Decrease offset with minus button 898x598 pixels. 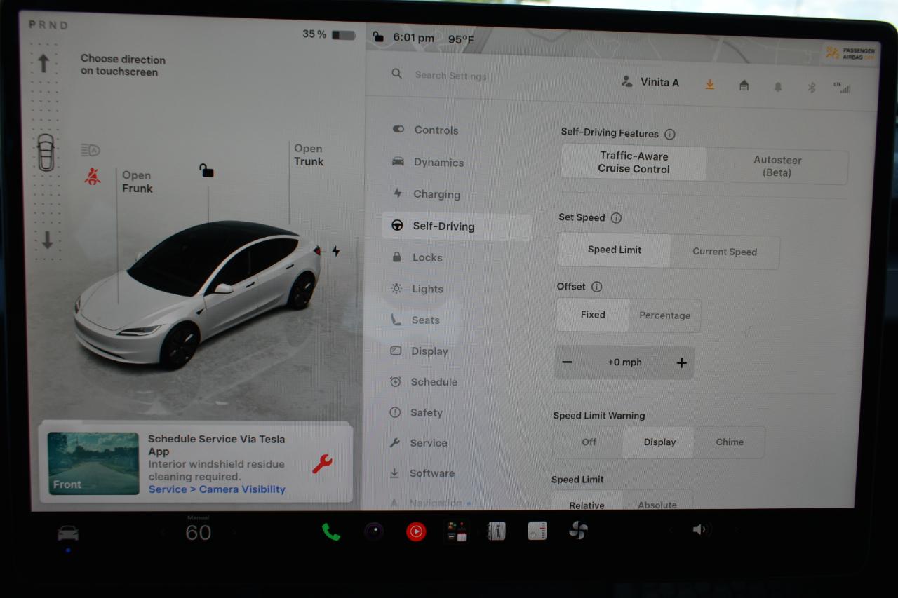[x=568, y=362]
